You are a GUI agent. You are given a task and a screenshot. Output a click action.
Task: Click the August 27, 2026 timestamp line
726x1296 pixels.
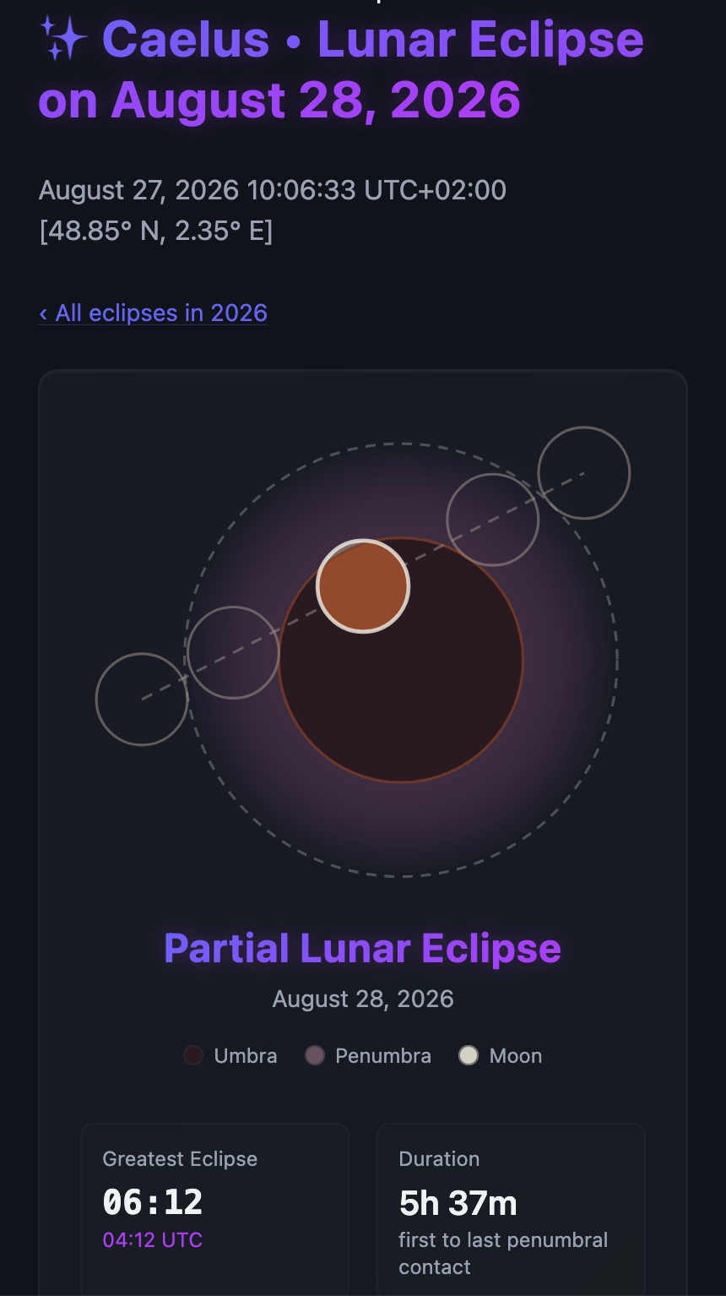coord(273,190)
